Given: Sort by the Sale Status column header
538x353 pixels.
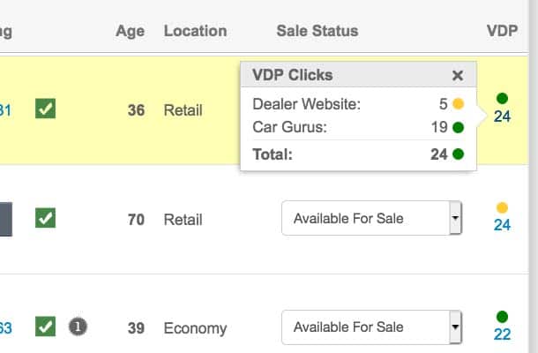Looking at the screenshot, I should point(318,31).
